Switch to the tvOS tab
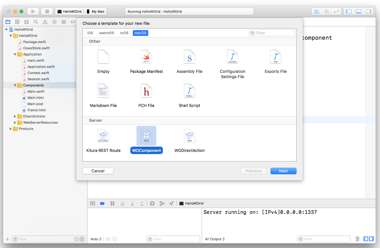Screen dimensions: 380x248 tap(124, 33)
